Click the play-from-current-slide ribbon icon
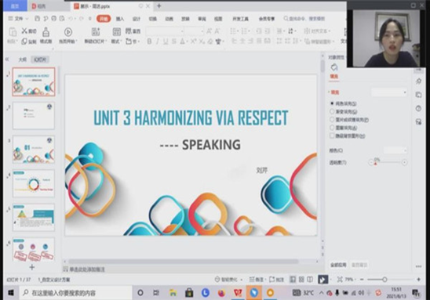 (x=68, y=32)
